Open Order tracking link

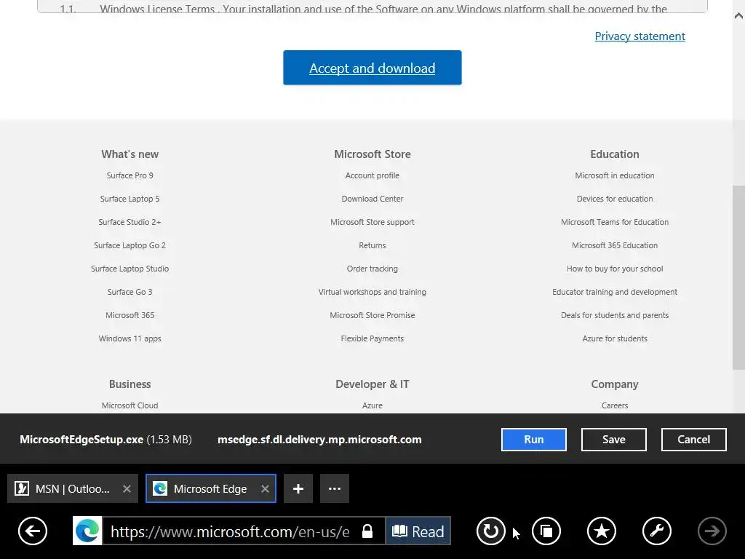tap(372, 269)
